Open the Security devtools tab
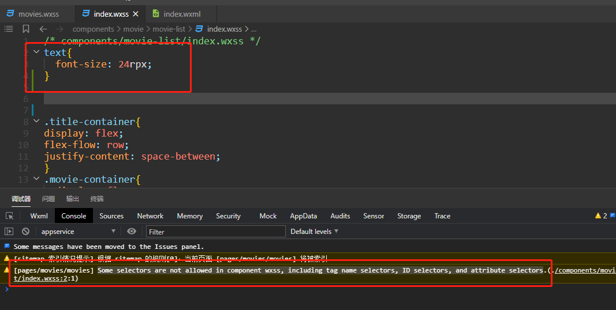The height and width of the screenshot is (310, 616). pyautogui.click(x=228, y=216)
